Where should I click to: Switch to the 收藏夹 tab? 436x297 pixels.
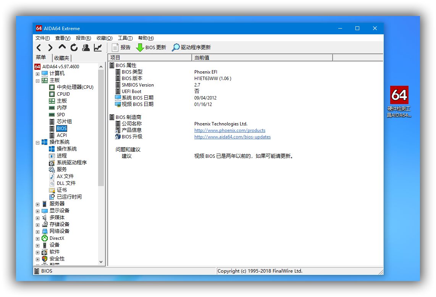pyautogui.click(x=62, y=58)
